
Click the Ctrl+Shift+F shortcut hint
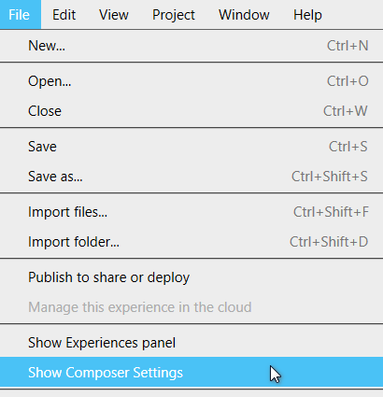tap(331, 212)
